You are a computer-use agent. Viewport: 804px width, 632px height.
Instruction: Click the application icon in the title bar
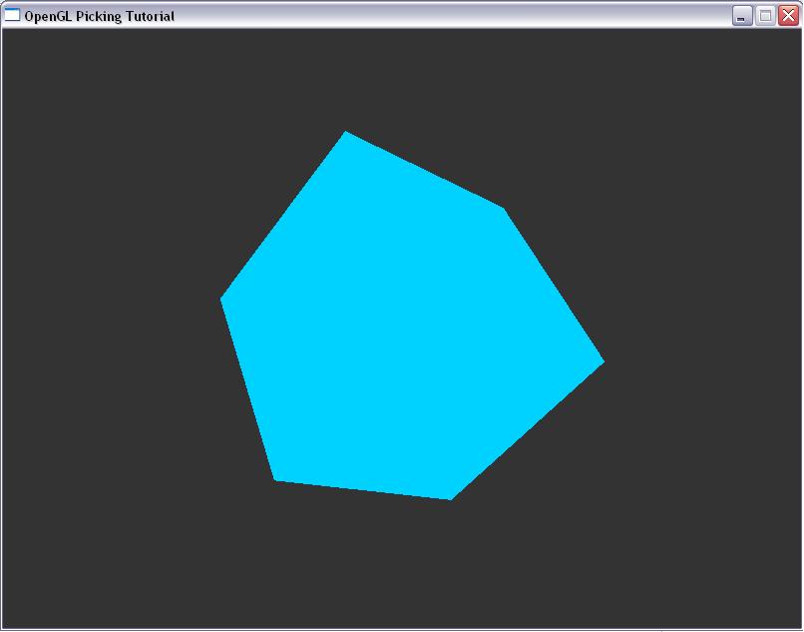[x=12, y=16]
